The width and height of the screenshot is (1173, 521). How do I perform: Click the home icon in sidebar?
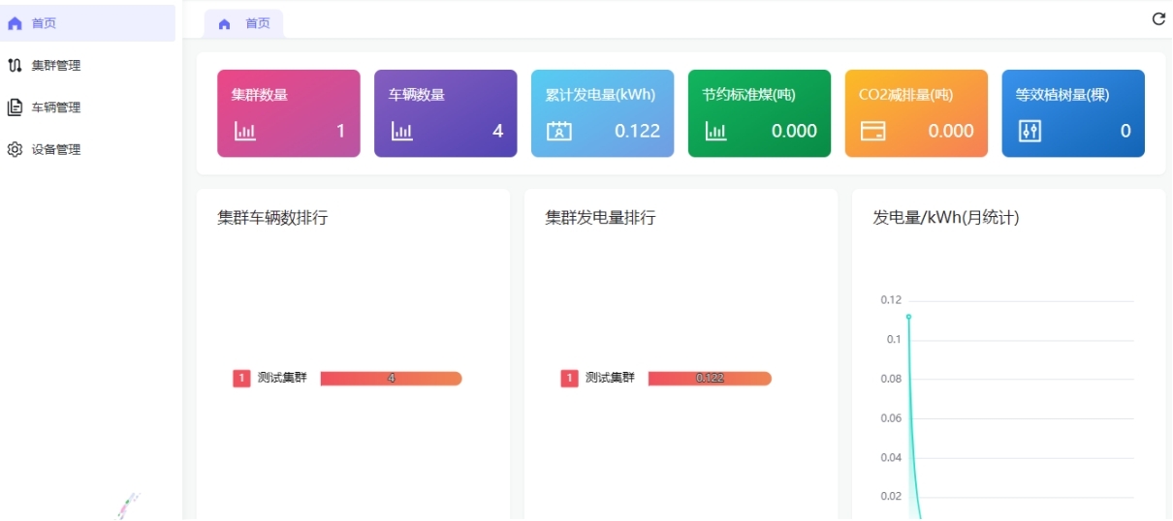click(x=15, y=23)
